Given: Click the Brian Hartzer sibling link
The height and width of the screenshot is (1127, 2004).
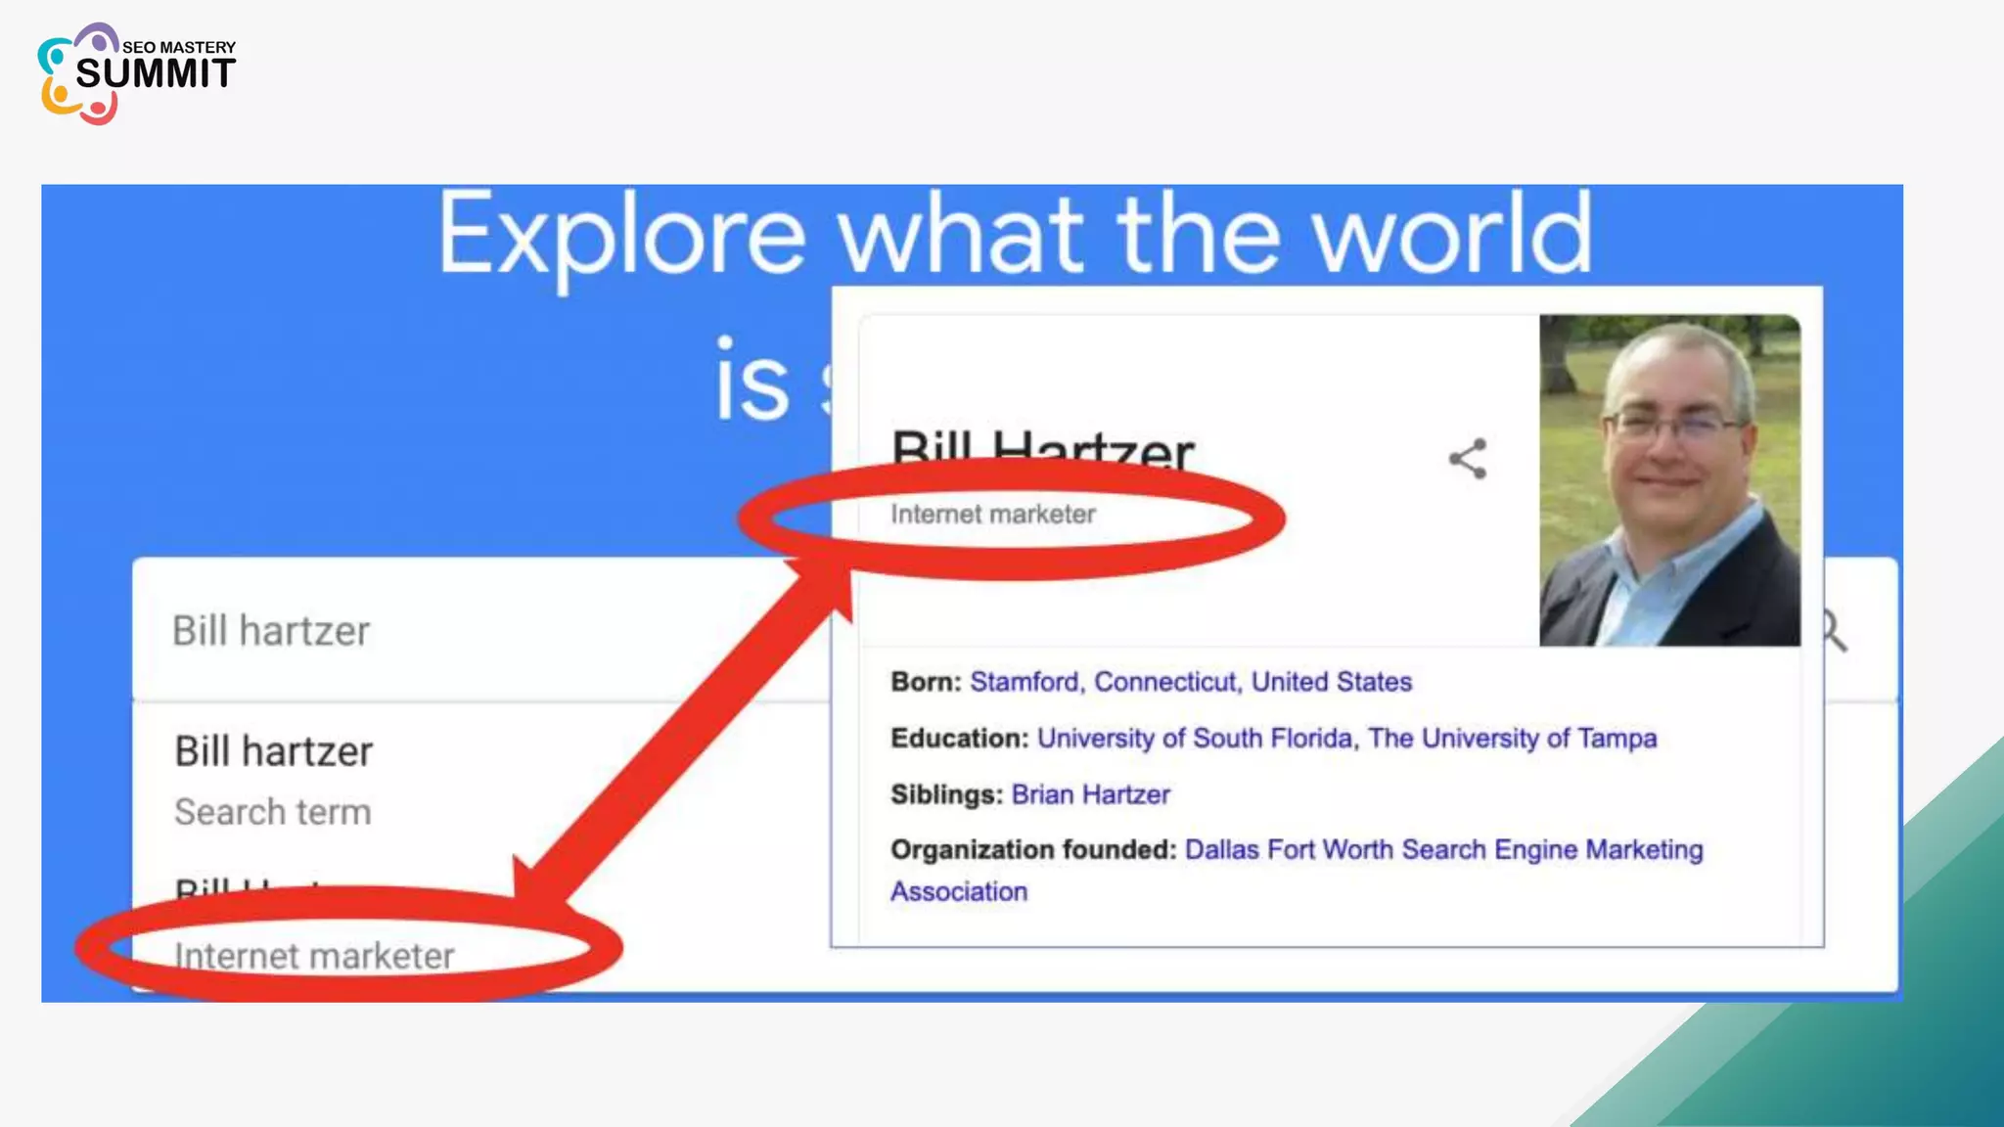Looking at the screenshot, I should point(1090,794).
